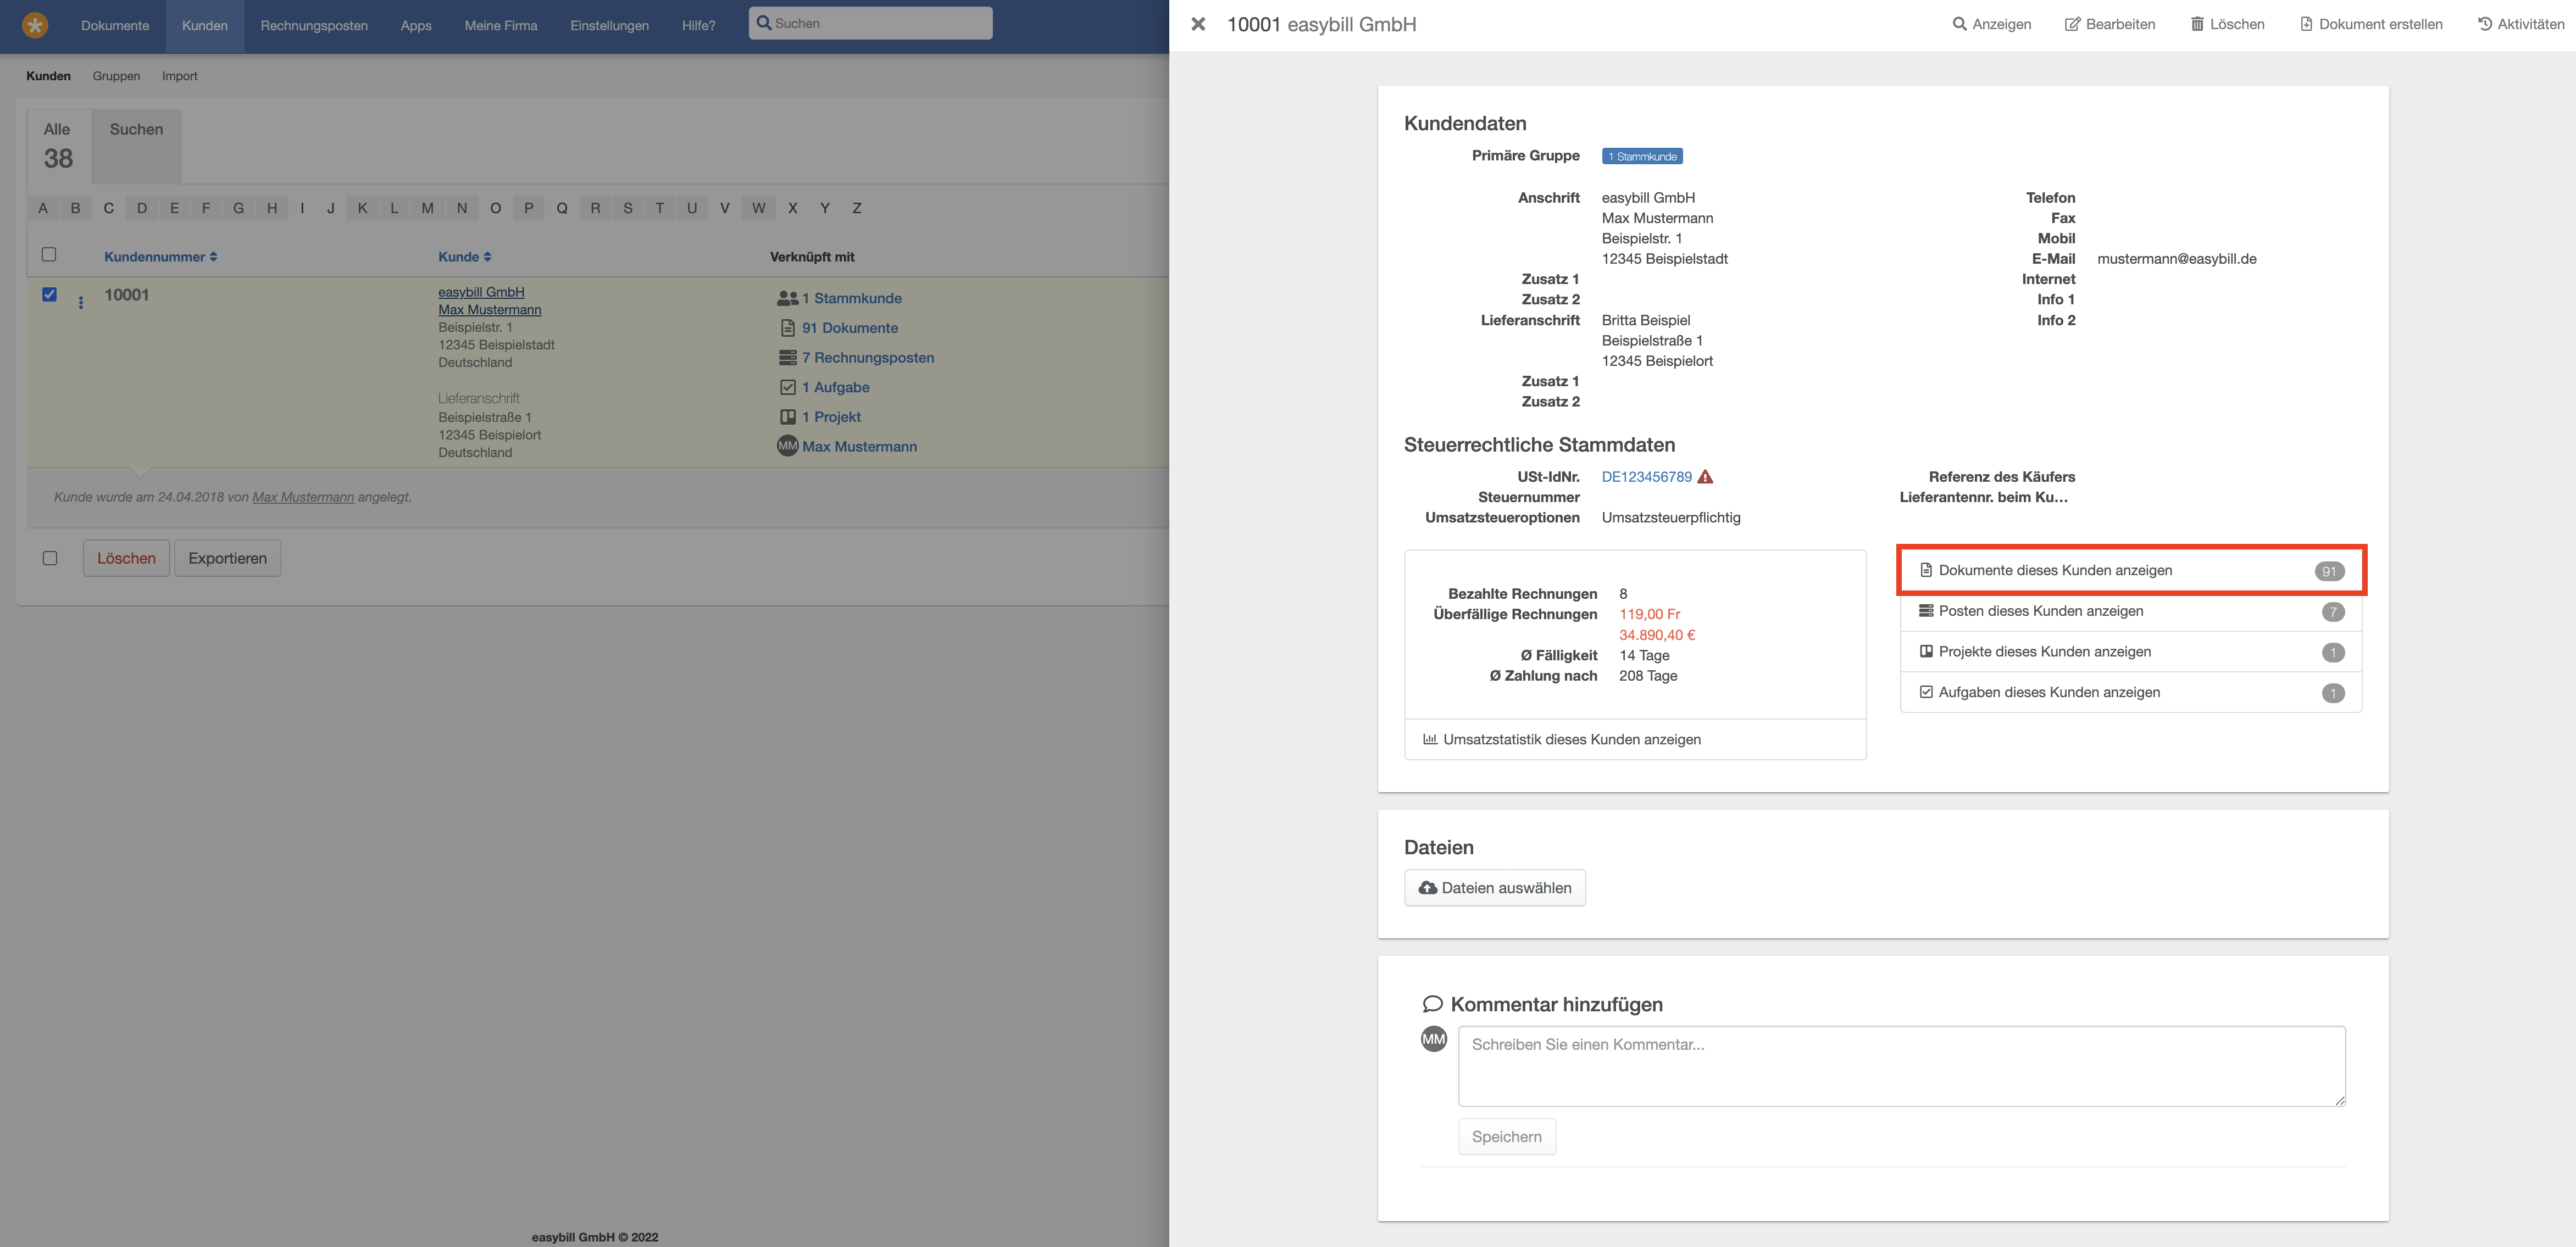Click Dokument erstellen in panel toolbar

[x=2370, y=24]
